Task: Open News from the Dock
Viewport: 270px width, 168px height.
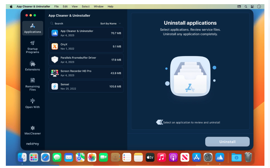Action: click(x=185, y=157)
